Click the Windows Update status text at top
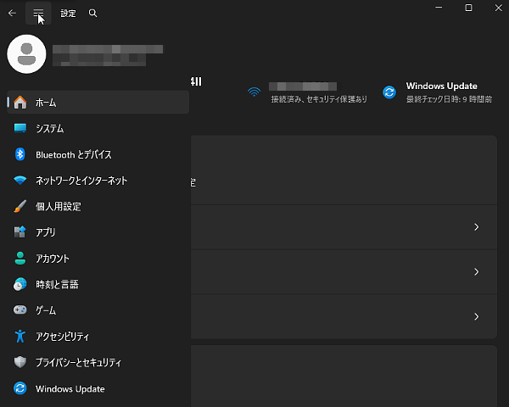Image resolution: width=509 pixels, height=407 pixels. [x=441, y=86]
